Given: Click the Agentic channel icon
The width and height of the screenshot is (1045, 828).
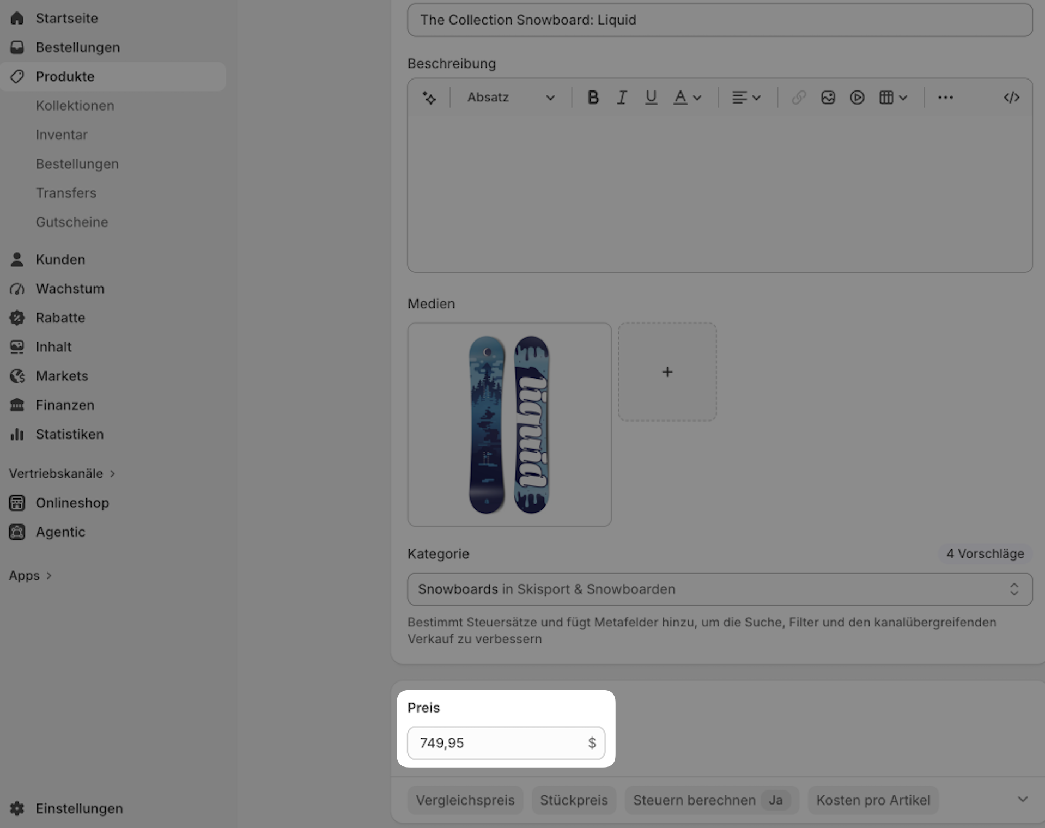Looking at the screenshot, I should tap(17, 532).
